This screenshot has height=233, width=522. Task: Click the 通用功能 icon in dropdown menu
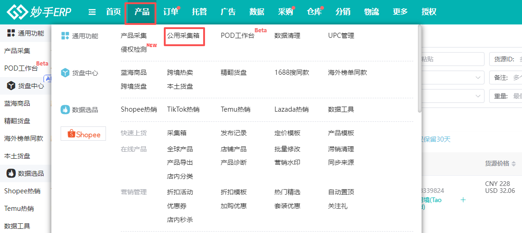click(x=65, y=36)
